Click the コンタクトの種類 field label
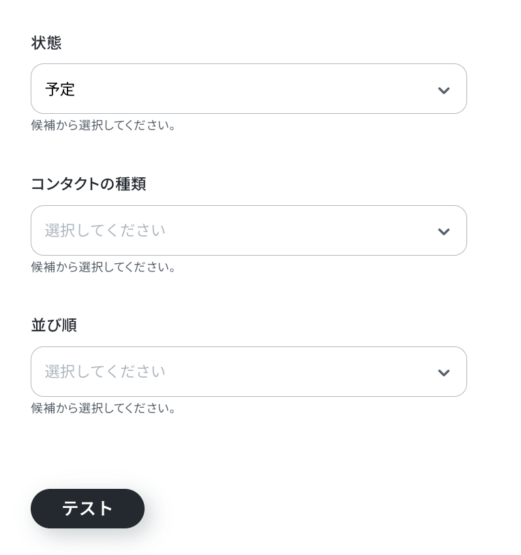The height and width of the screenshot is (555, 521). (88, 184)
